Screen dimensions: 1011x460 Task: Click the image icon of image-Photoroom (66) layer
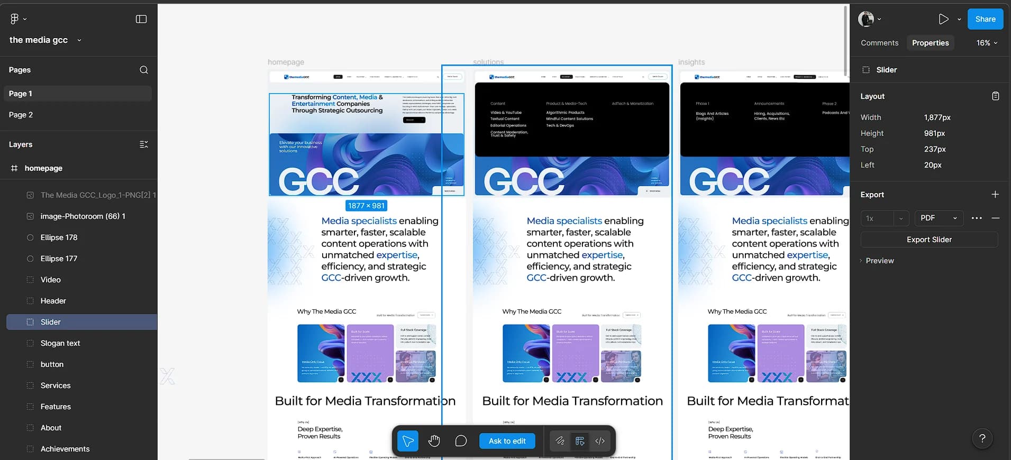click(30, 216)
